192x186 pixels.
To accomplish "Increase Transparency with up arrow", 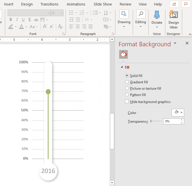I will click(x=182, y=120).
